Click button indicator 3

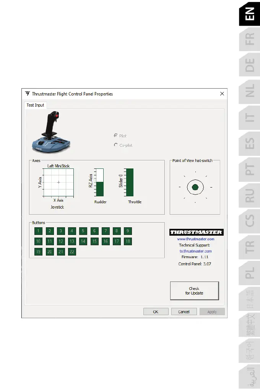61,231
